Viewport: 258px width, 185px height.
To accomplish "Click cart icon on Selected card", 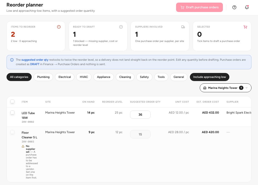I will pos(245,27).
